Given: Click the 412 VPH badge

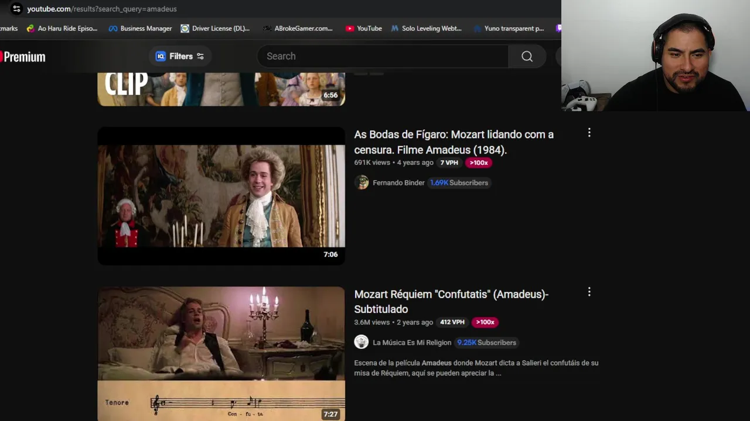Looking at the screenshot, I should (452, 322).
